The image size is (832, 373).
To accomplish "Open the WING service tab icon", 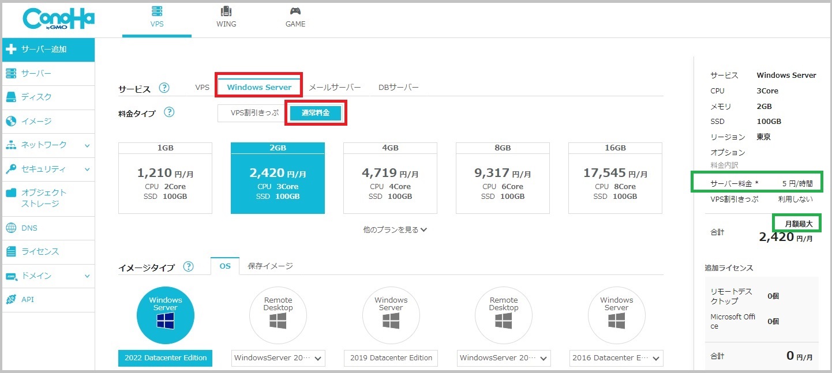I will pos(226,11).
